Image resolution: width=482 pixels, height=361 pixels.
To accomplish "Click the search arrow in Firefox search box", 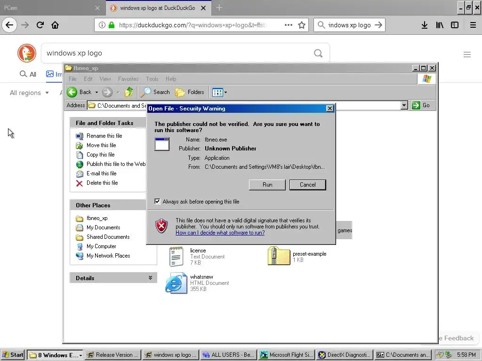I will 378,25.
